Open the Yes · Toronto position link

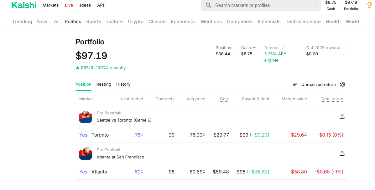[94, 135]
